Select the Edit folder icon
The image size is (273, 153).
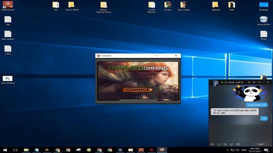[232, 6]
